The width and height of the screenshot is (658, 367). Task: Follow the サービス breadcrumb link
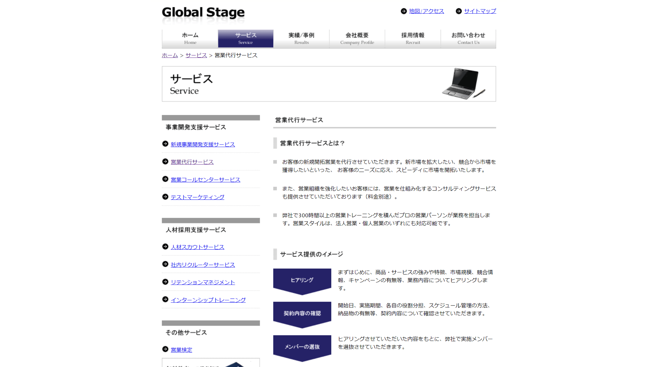coord(196,55)
